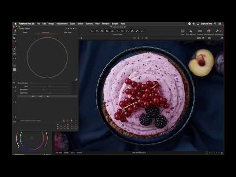Viewport: 236px width, 177px height.
Task: Toggle the Exposure Warning triangle icon
Action: click(x=191, y=31)
